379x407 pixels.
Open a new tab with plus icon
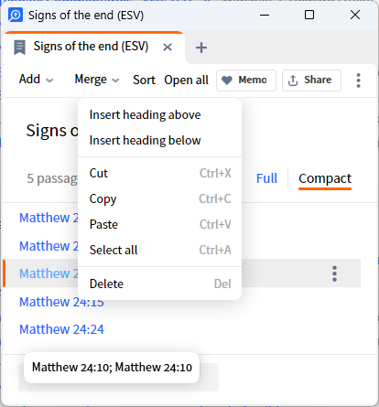tap(201, 48)
